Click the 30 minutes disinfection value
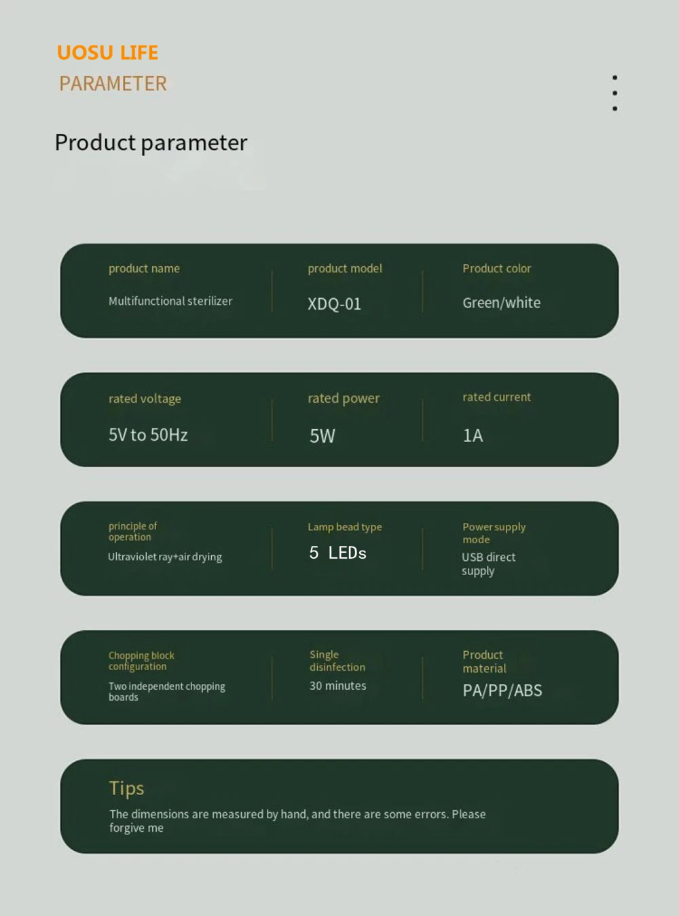 click(x=337, y=686)
